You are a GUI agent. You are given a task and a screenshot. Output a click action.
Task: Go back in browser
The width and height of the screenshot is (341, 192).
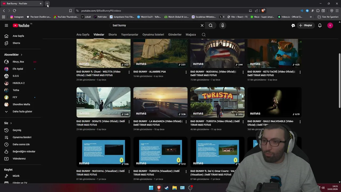coord(4,11)
